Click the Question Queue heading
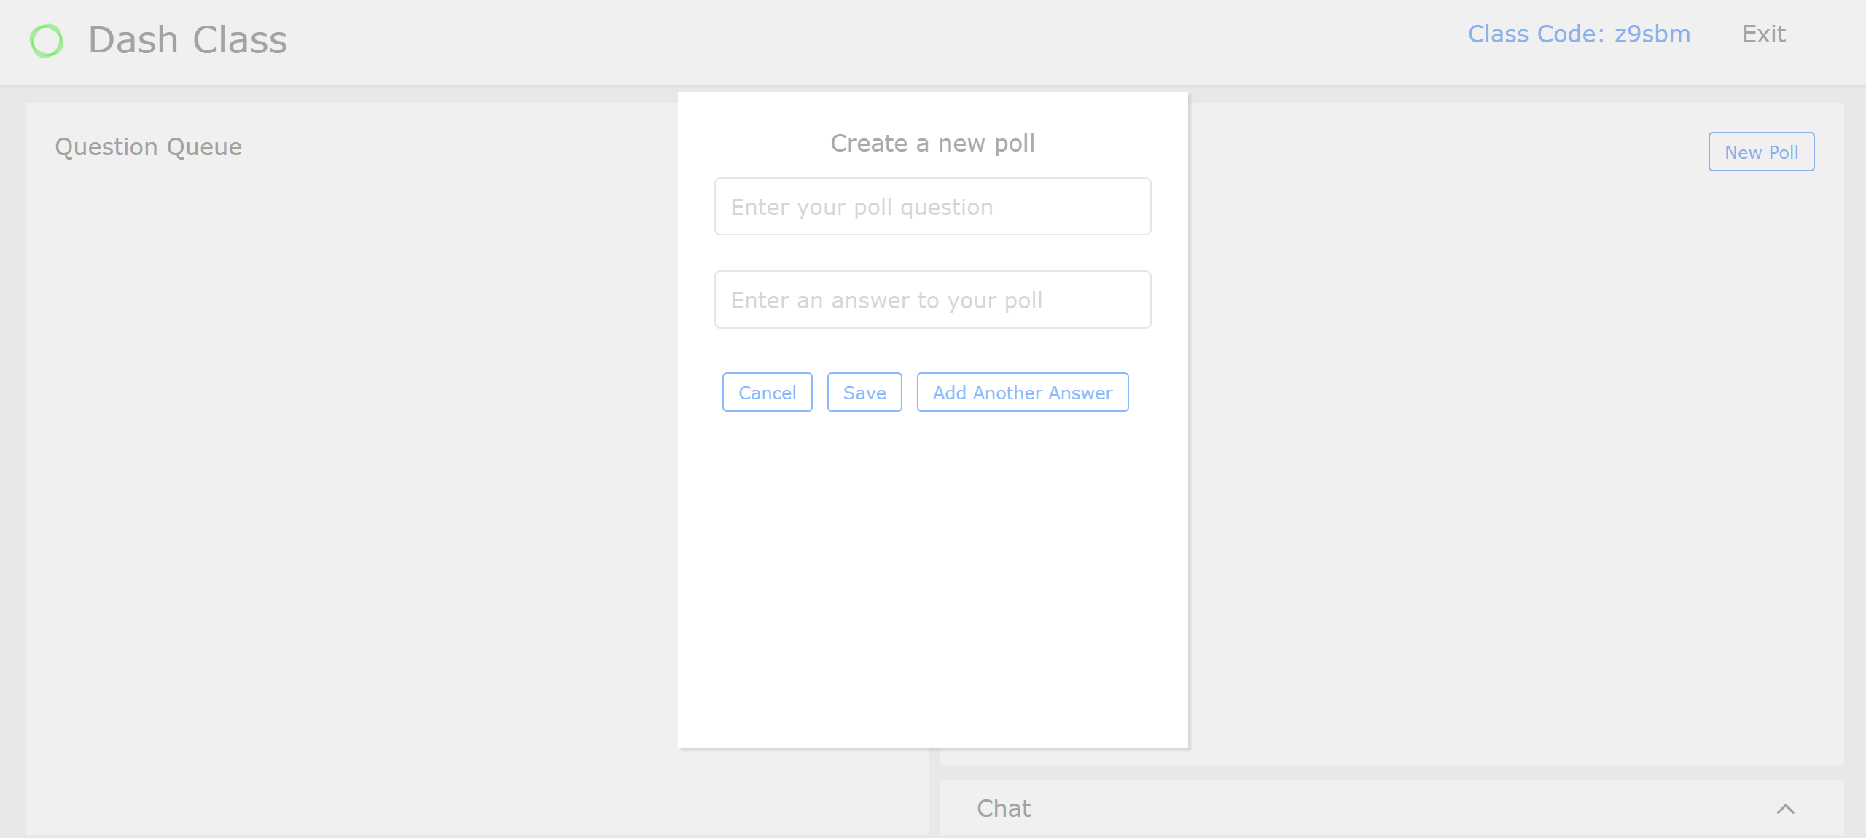Image resolution: width=1866 pixels, height=838 pixels. [x=149, y=147]
